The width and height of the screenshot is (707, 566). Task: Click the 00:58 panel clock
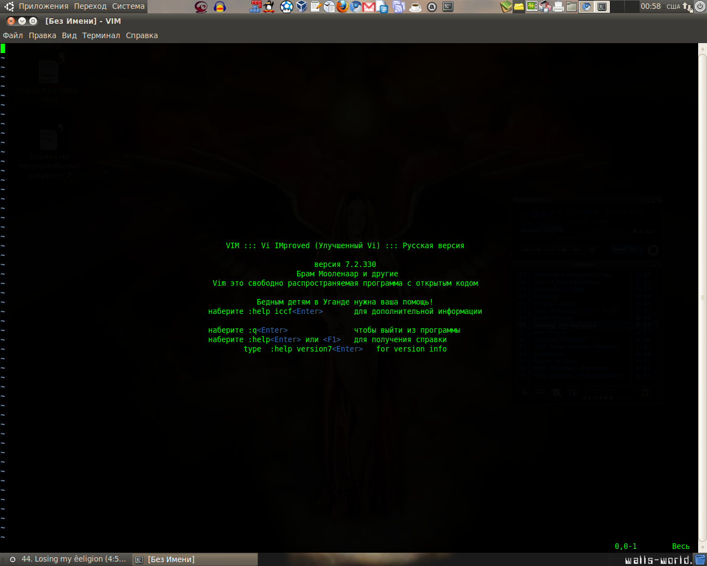point(651,7)
